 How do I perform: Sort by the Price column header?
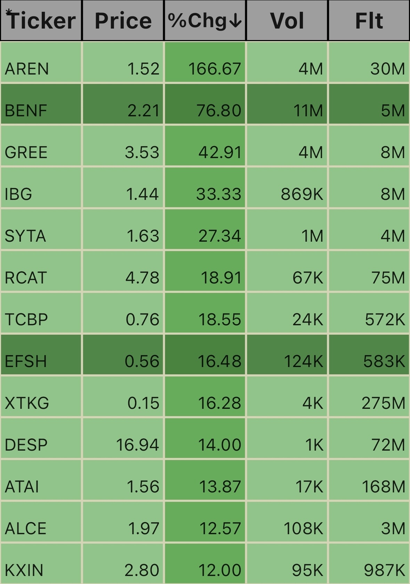(x=123, y=20)
